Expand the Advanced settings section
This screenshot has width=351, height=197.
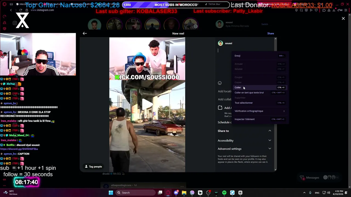(244, 149)
